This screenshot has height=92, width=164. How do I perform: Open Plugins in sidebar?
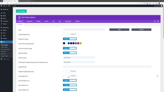pos(5,30)
